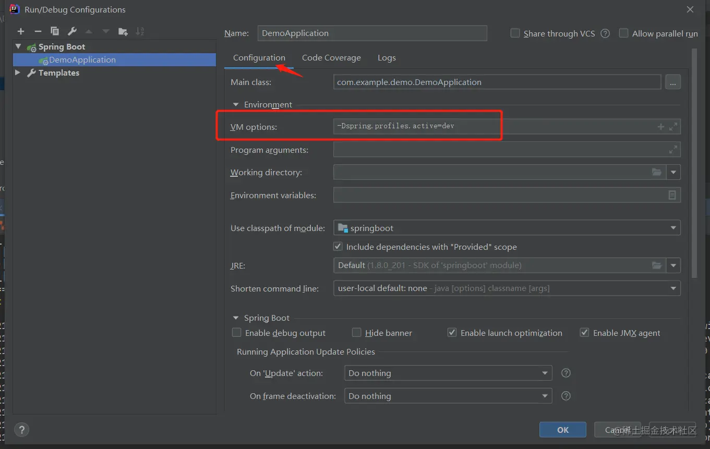
Task: Toggle the Allow parallel run checkbox
Action: pyautogui.click(x=623, y=33)
